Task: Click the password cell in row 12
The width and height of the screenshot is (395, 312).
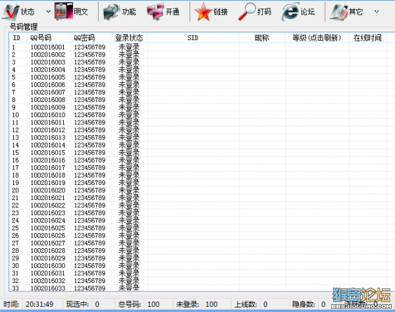Action: point(90,130)
